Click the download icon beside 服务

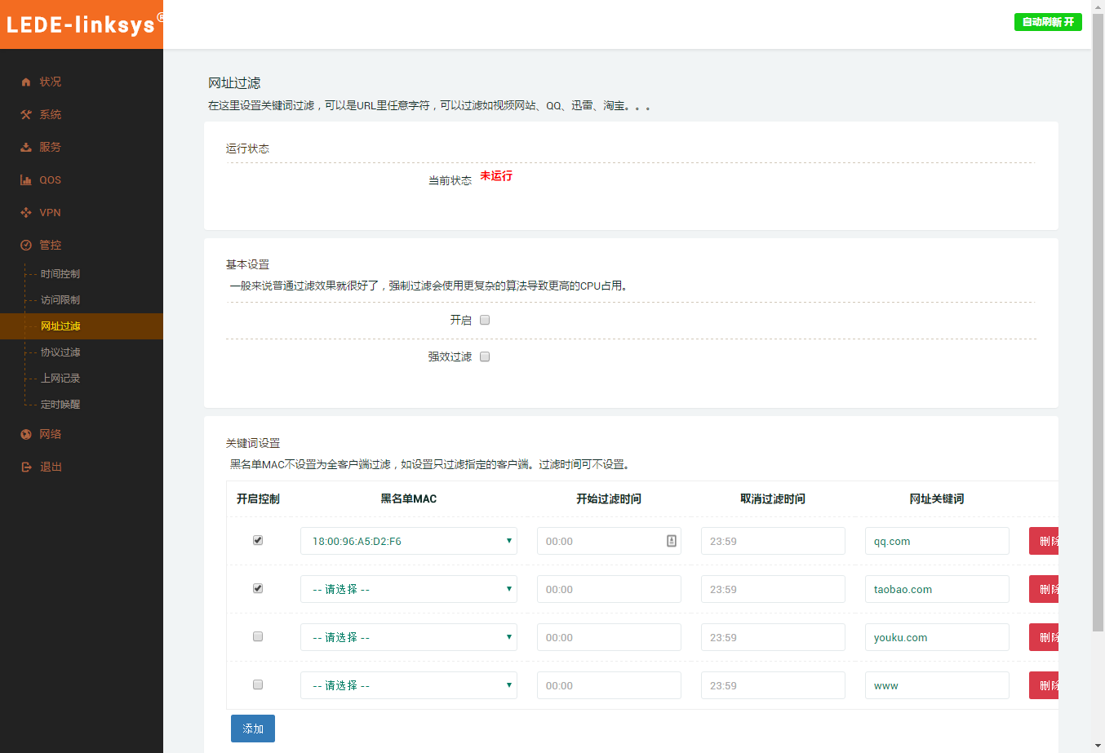tap(26, 147)
